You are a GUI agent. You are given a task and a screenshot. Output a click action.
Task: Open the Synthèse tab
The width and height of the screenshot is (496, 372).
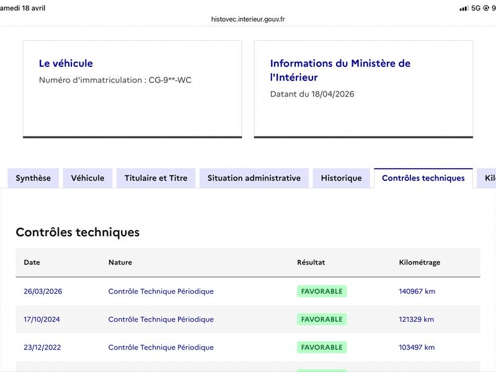[33, 178]
